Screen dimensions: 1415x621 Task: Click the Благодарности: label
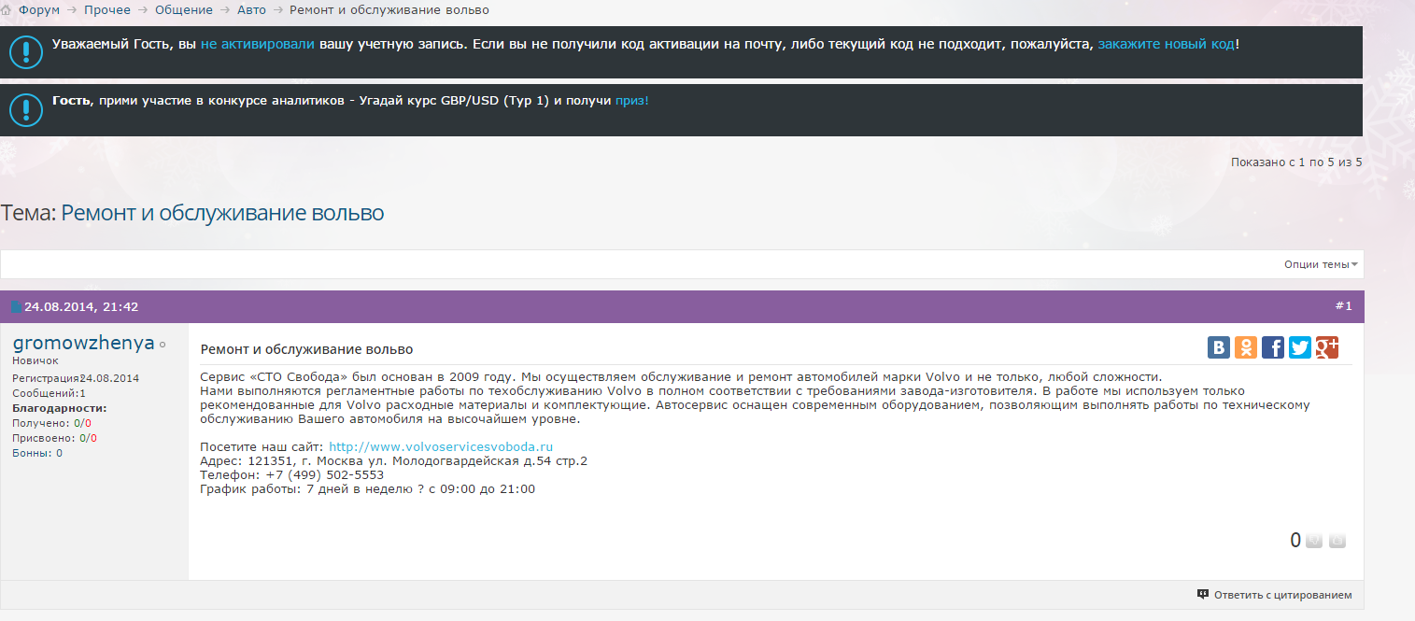(60, 408)
